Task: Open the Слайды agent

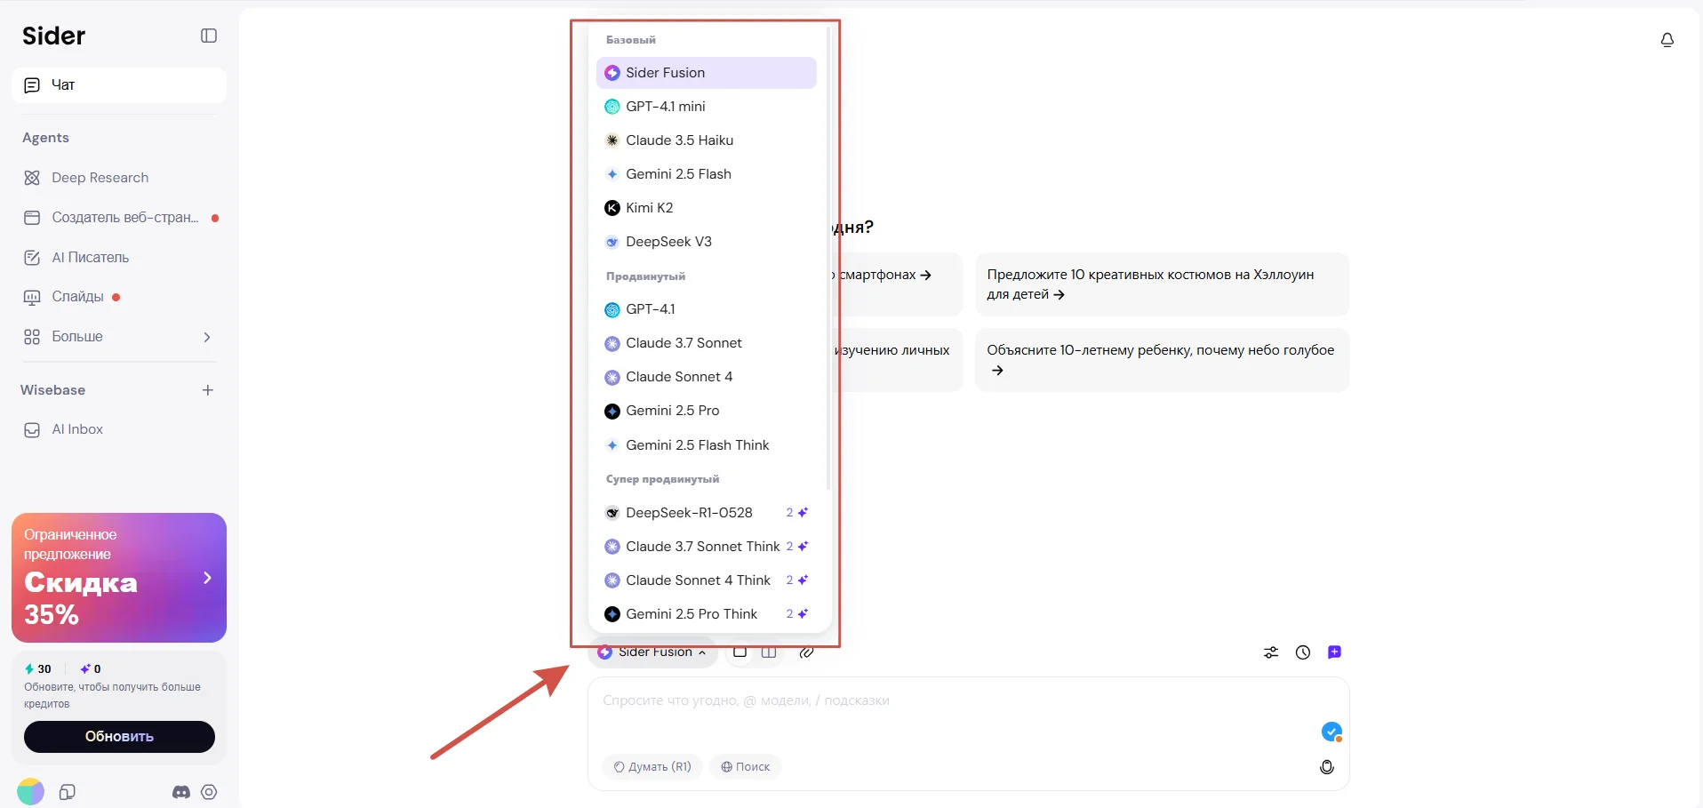Action: pyautogui.click(x=119, y=297)
